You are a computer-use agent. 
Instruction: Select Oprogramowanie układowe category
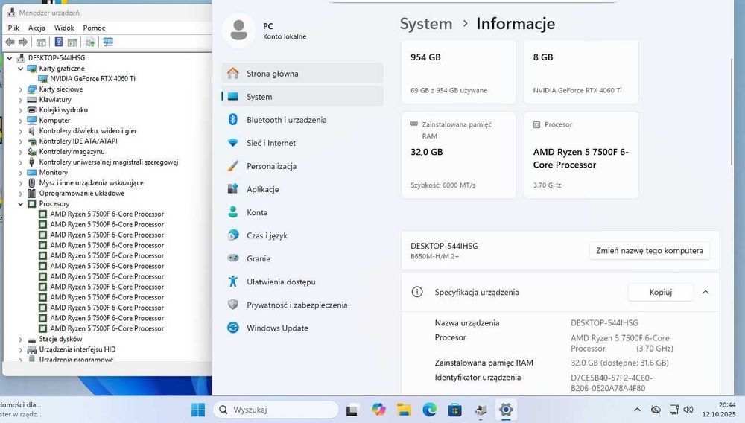tap(82, 193)
